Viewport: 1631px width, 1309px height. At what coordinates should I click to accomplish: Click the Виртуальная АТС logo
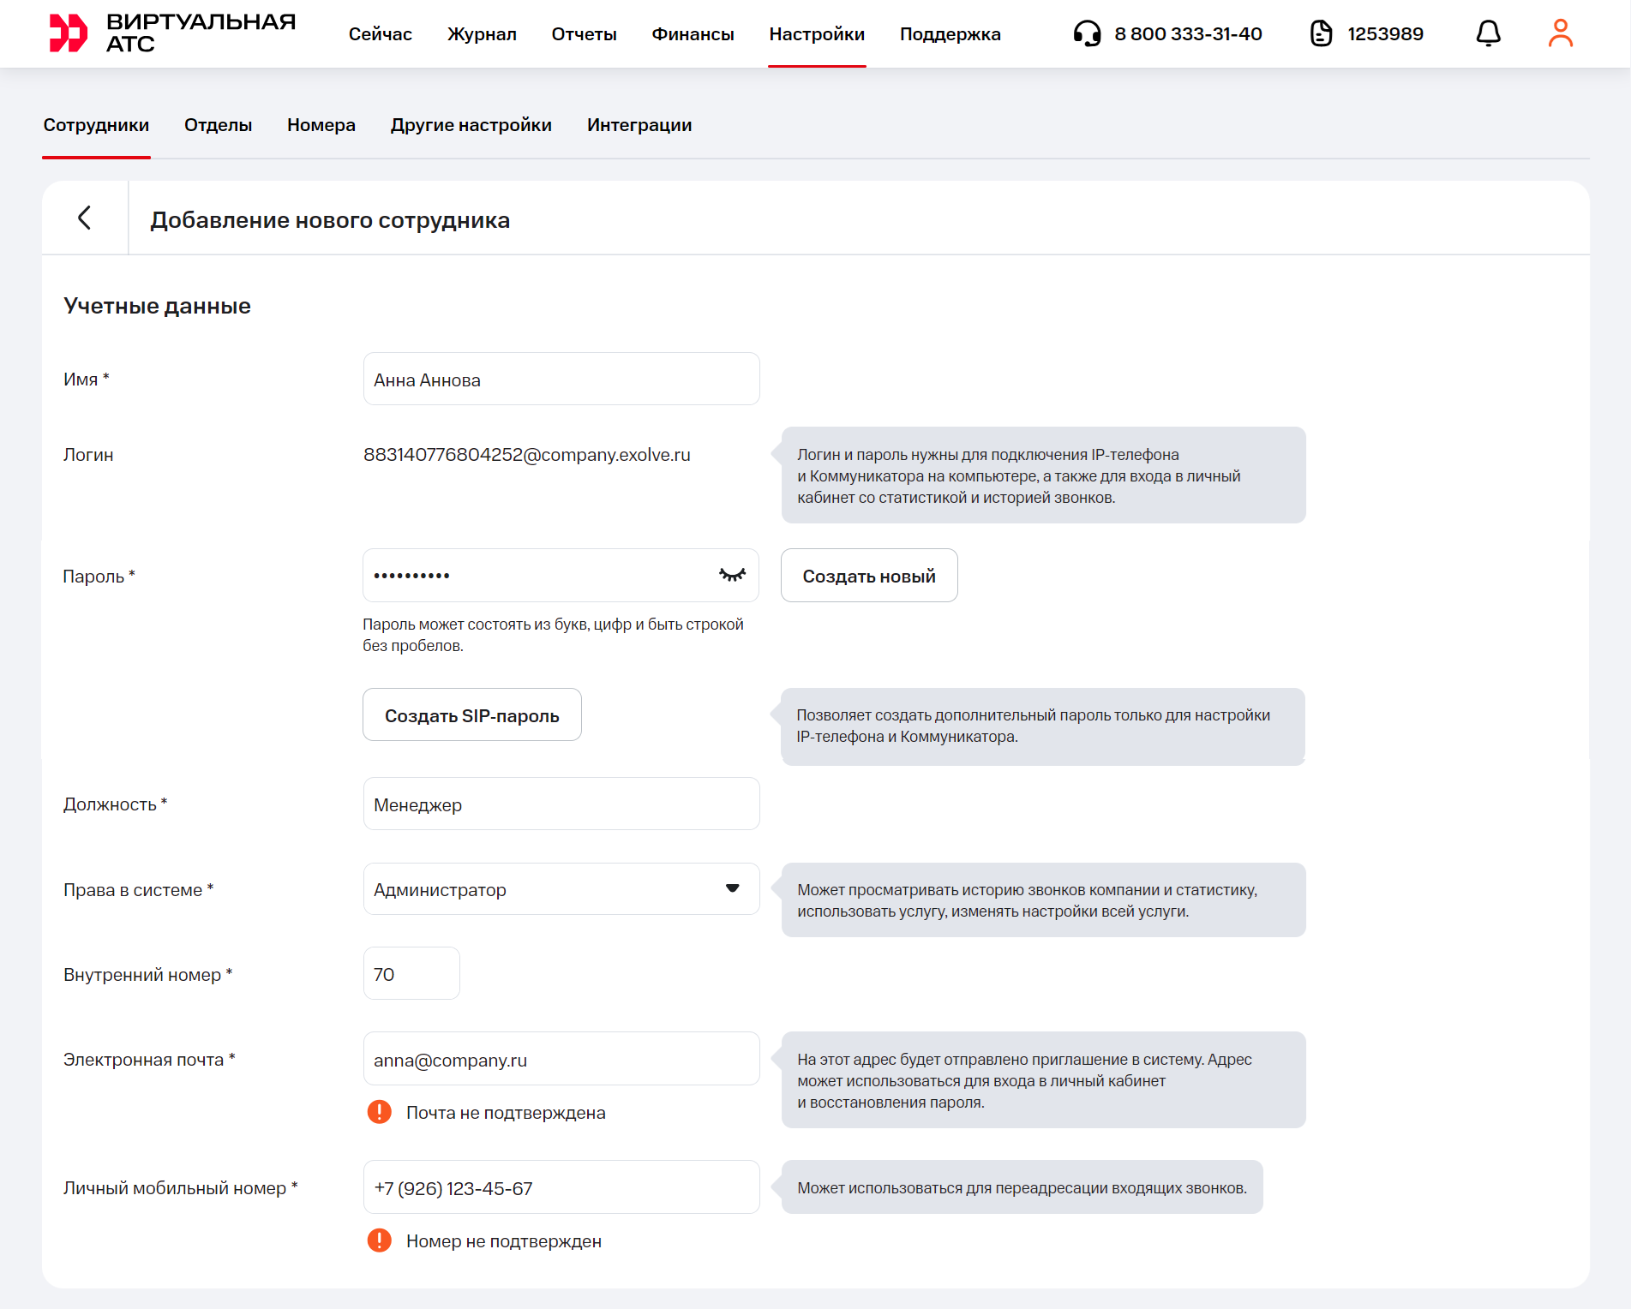pos(171,33)
